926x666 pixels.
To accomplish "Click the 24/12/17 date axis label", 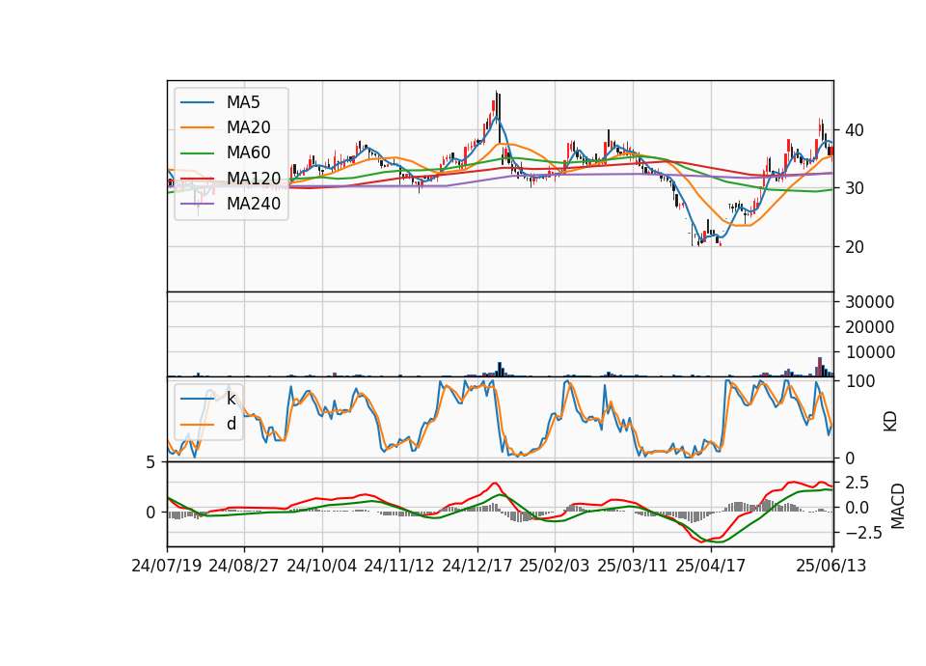I will [x=477, y=566].
